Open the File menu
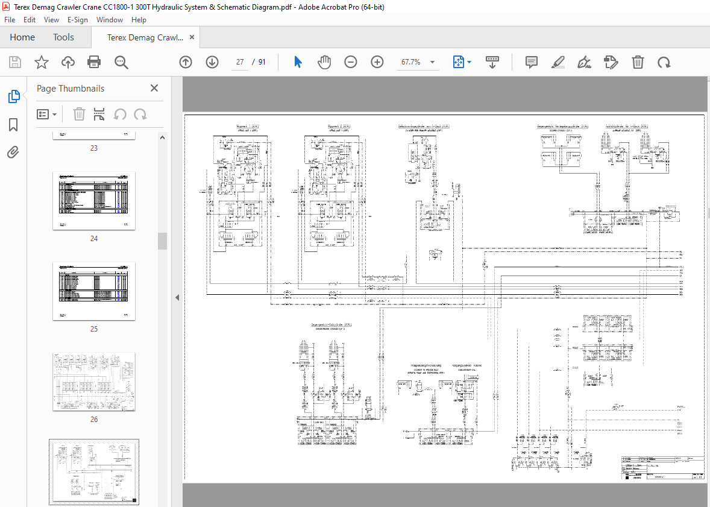This screenshot has width=710, height=507. 10,20
